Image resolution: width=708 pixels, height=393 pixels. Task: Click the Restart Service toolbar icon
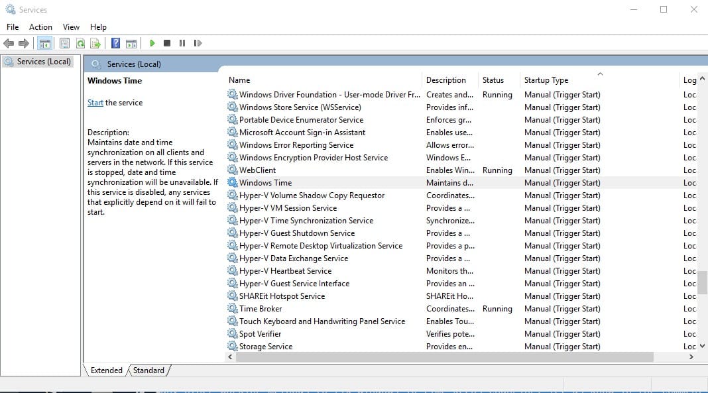pos(198,43)
